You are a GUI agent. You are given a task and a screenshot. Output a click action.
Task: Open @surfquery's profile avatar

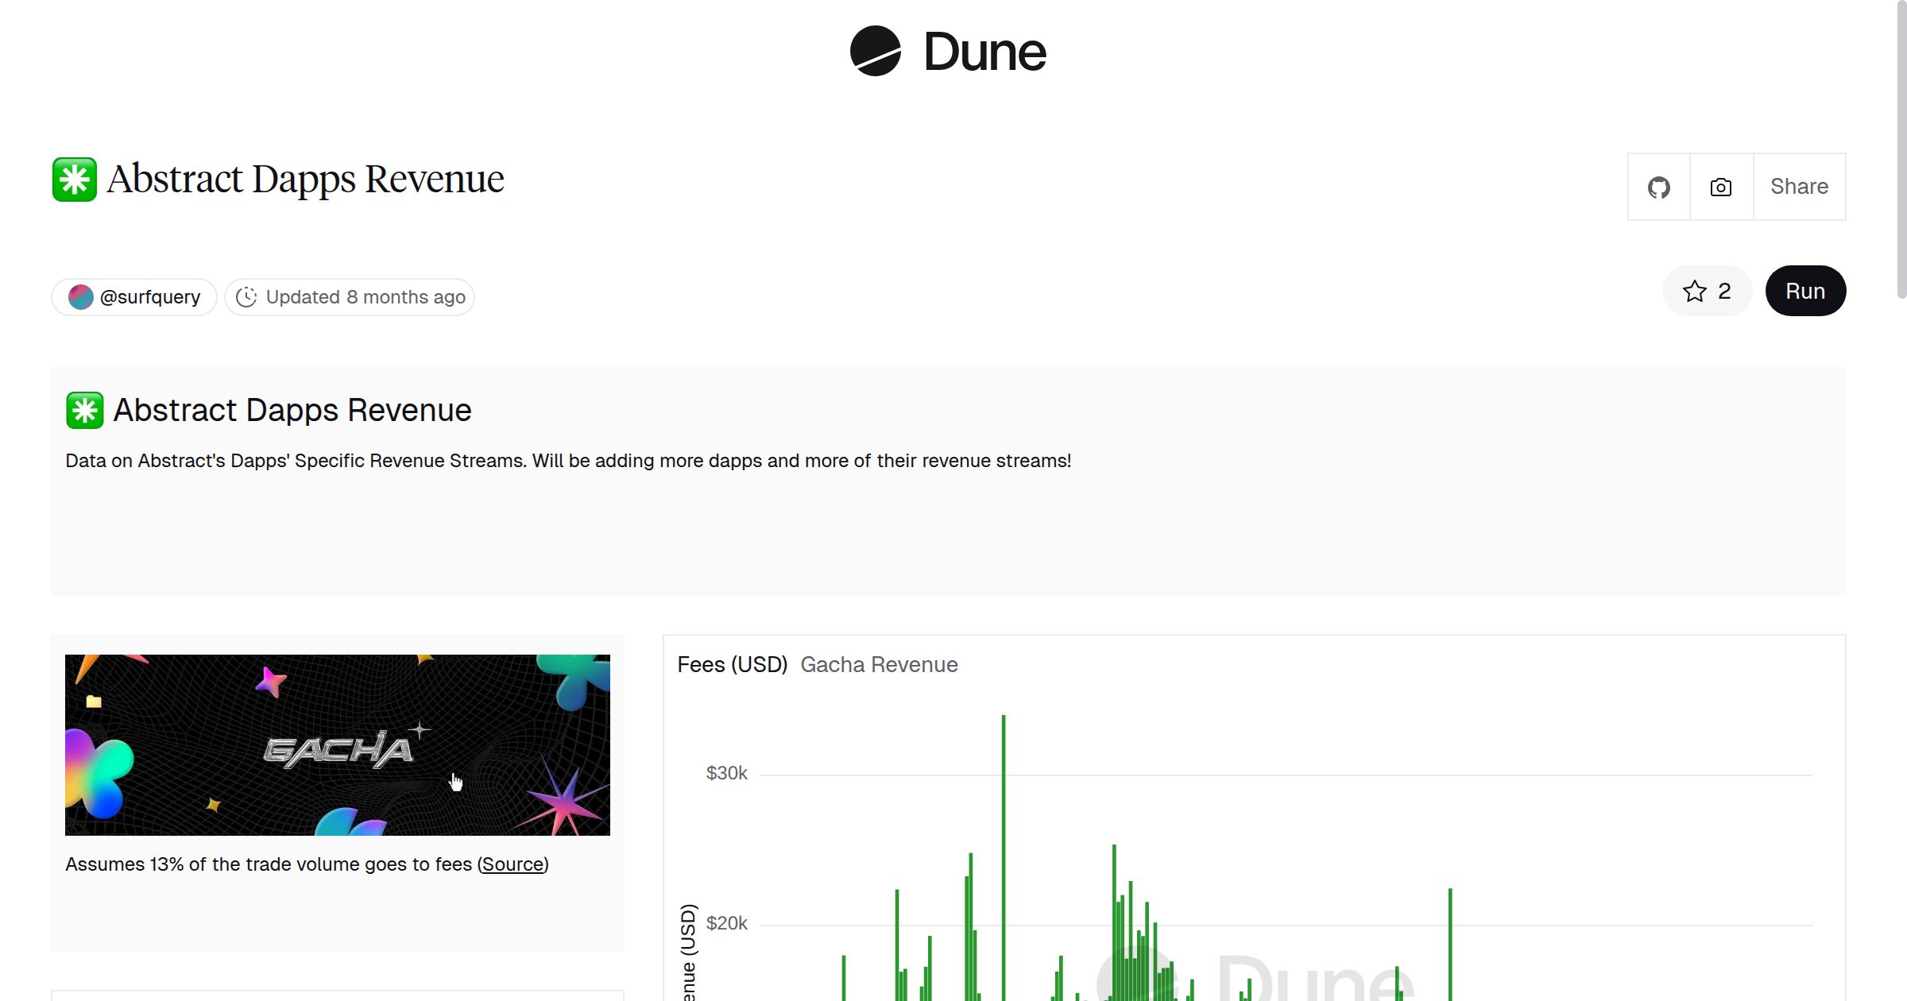[x=81, y=296]
